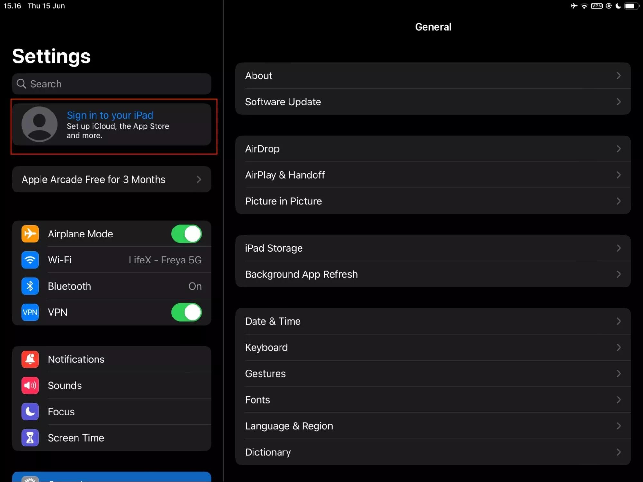Viewport: 643px width, 482px height.
Task: Select Background App Refresh settings
Action: [433, 274]
